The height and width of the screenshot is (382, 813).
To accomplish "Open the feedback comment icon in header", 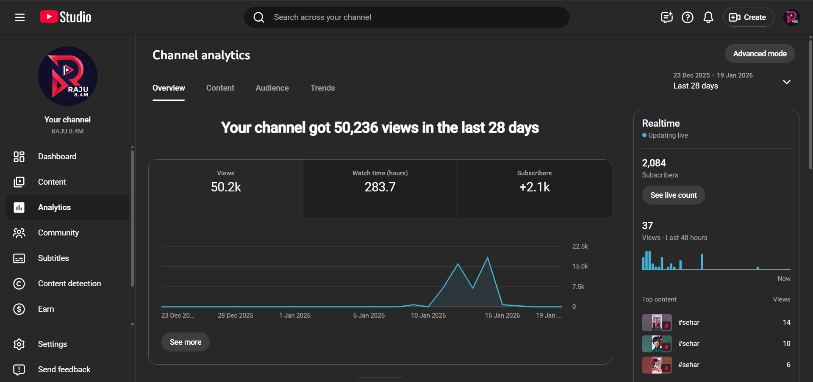I will 666,17.
